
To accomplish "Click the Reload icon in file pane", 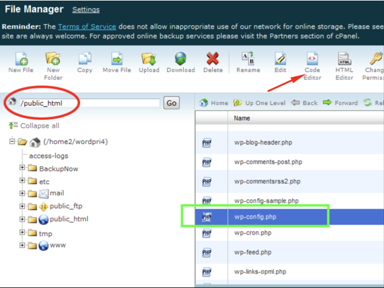I will point(367,103).
